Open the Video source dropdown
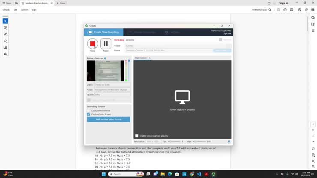Viewport: 317px width, 178px height. click(x=112, y=85)
